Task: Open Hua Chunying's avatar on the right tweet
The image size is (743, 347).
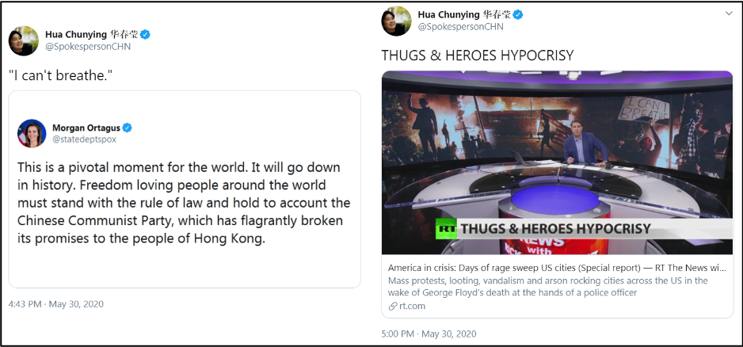Action: click(396, 21)
